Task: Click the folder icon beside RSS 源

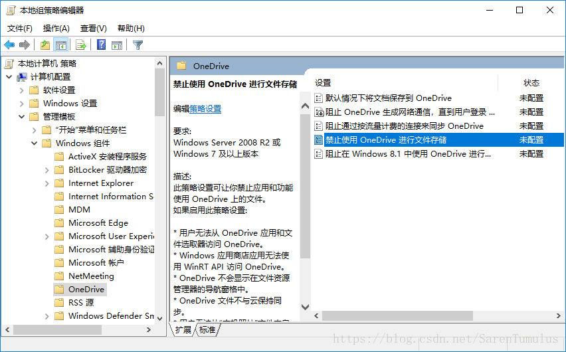Action: click(x=59, y=303)
